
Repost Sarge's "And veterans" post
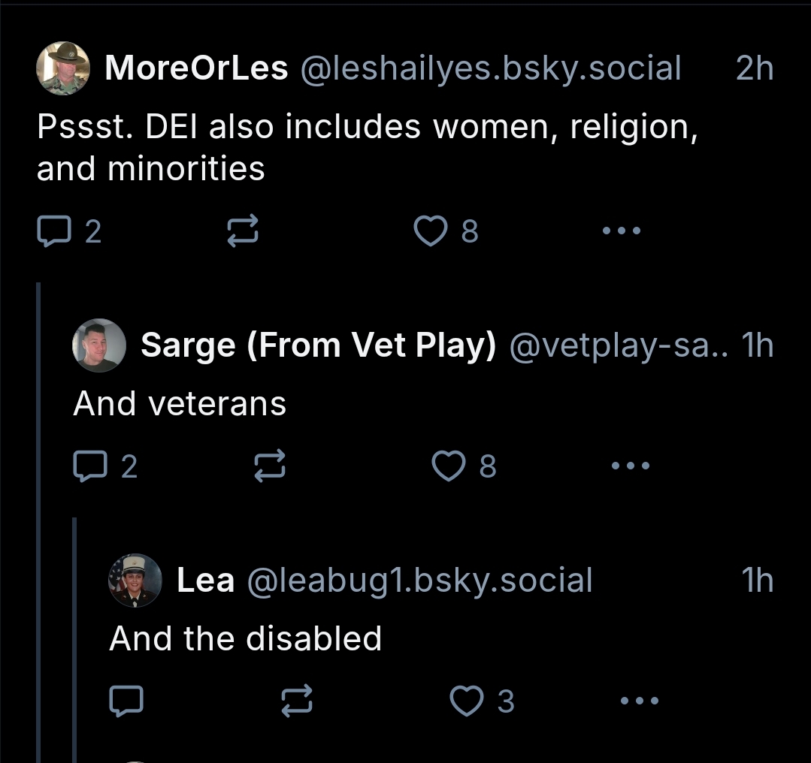[270, 466]
